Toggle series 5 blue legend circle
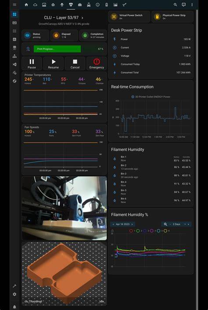208x310 pixels. [x=158, y=231]
